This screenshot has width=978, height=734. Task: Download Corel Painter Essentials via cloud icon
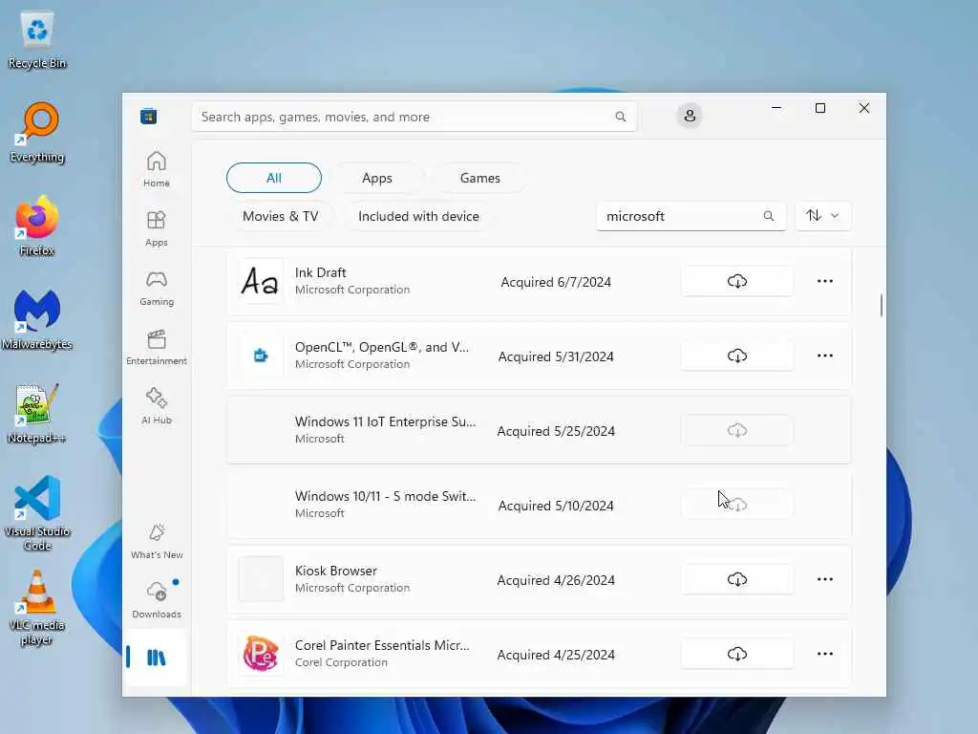point(737,654)
